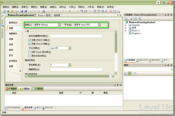Select the 應用程式 side tab
The image size is (175, 116).
[14, 23]
